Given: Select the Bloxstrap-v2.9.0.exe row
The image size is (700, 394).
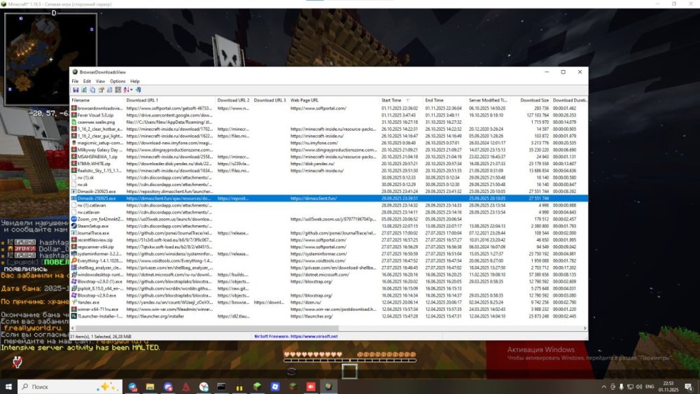Looking at the screenshot, I should 329,295.
